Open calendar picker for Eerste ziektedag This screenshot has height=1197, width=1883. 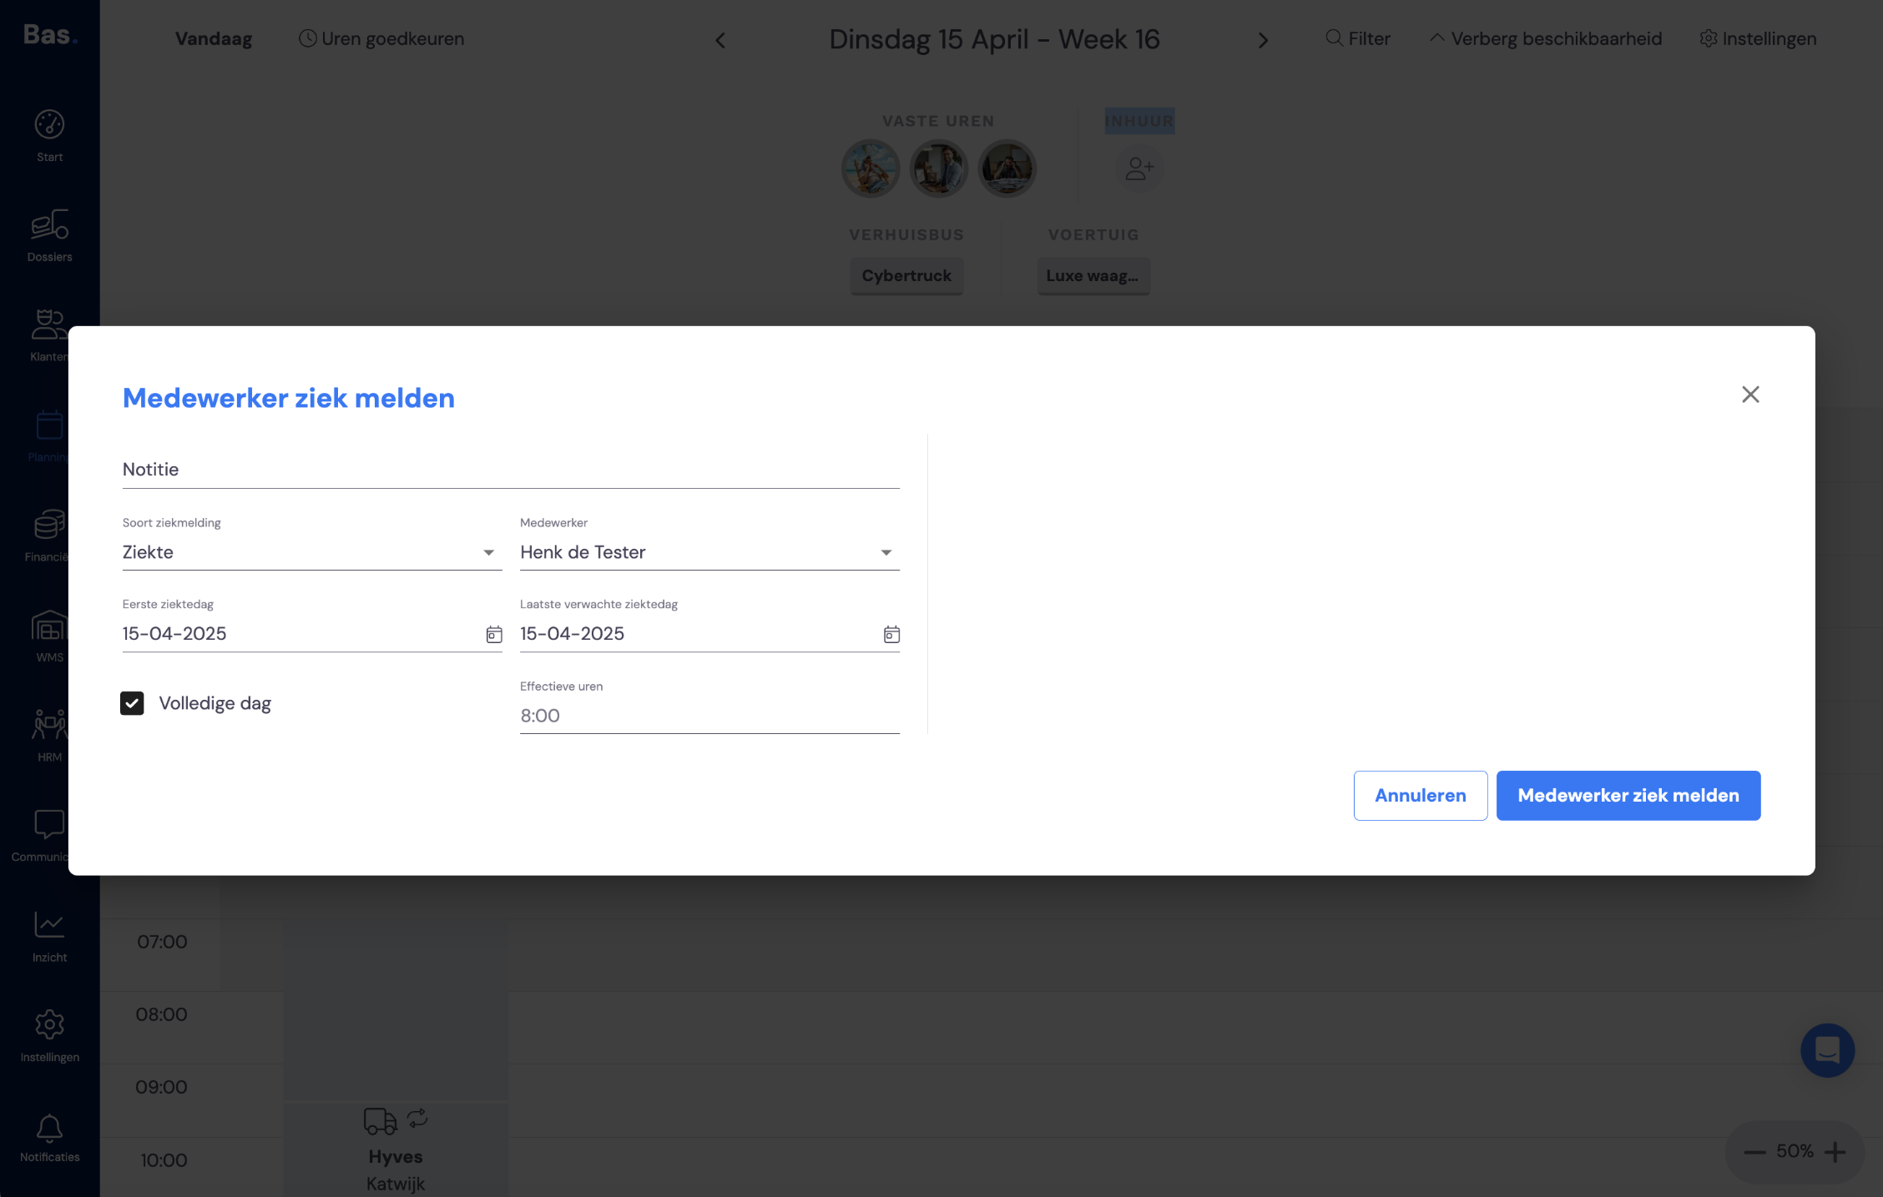[x=494, y=635]
